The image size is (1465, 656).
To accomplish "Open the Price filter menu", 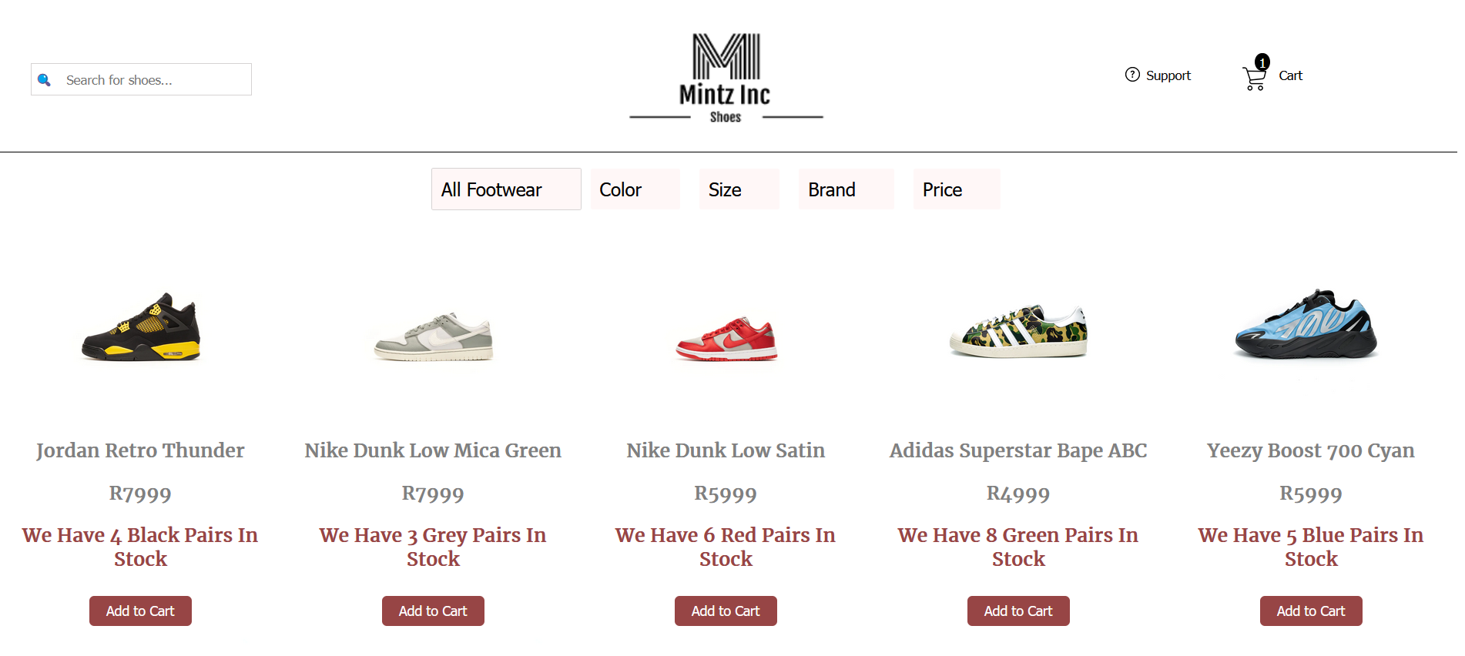I will point(956,189).
